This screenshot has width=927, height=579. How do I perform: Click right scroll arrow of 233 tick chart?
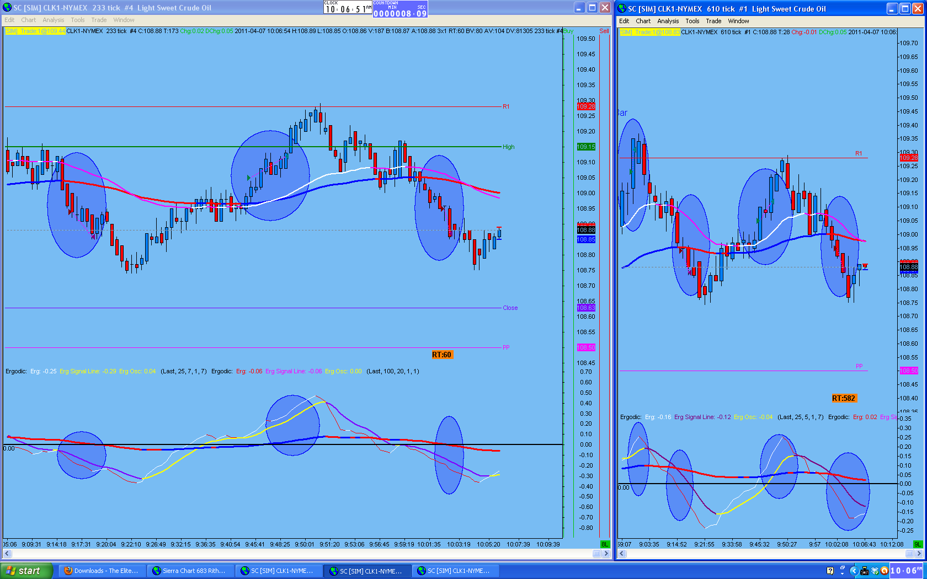click(606, 554)
